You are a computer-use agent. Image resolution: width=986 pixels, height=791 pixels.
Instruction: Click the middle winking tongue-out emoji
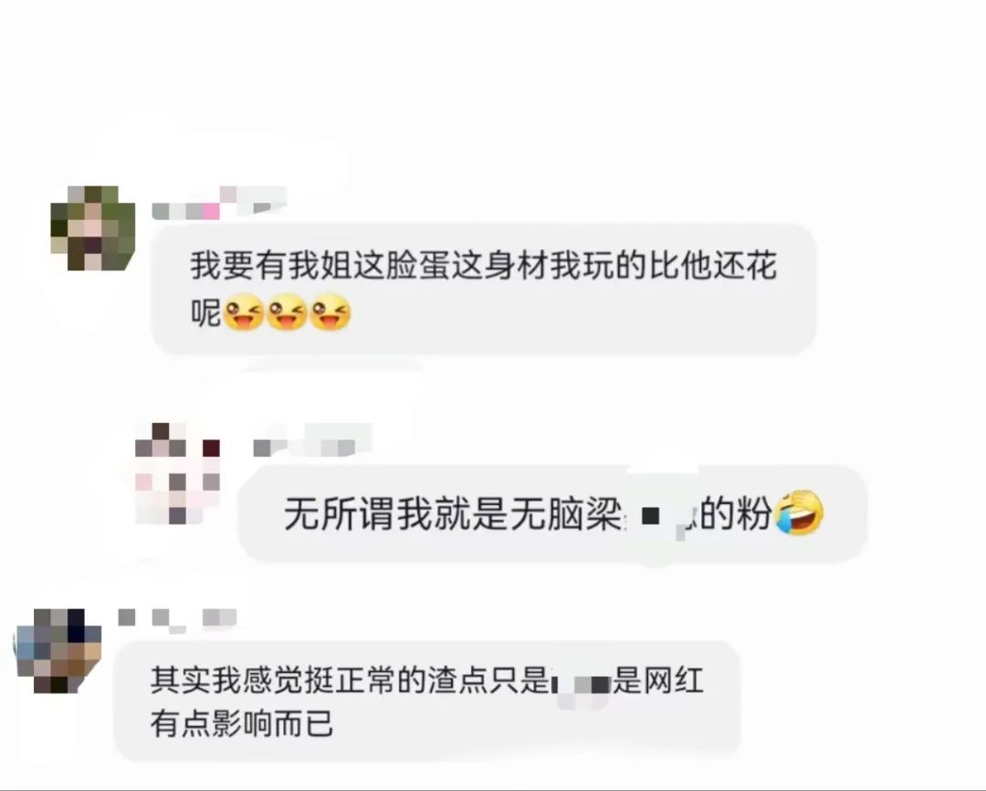288,312
